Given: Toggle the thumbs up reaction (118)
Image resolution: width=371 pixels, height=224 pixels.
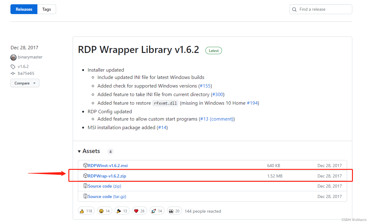Looking at the screenshot, I should [x=86, y=211].
